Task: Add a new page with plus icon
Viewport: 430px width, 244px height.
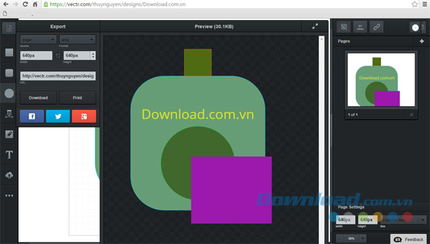Action: point(422,41)
